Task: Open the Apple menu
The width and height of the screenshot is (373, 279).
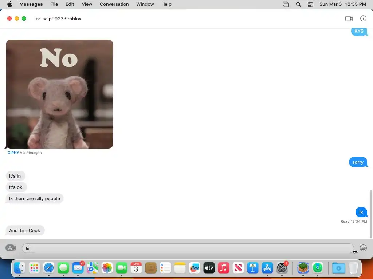Action: [9, 4]
